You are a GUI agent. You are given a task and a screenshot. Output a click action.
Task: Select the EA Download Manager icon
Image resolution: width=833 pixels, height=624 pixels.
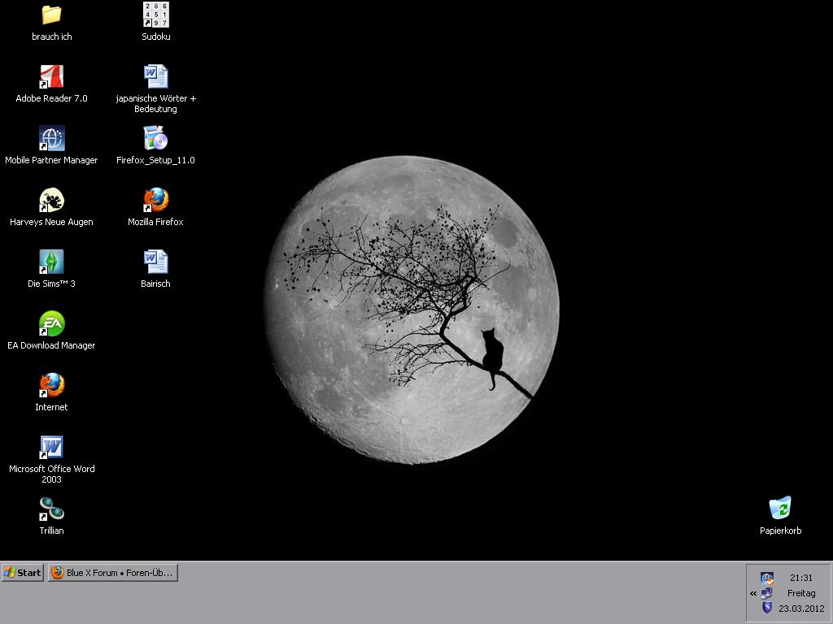(x=51, y=324)
